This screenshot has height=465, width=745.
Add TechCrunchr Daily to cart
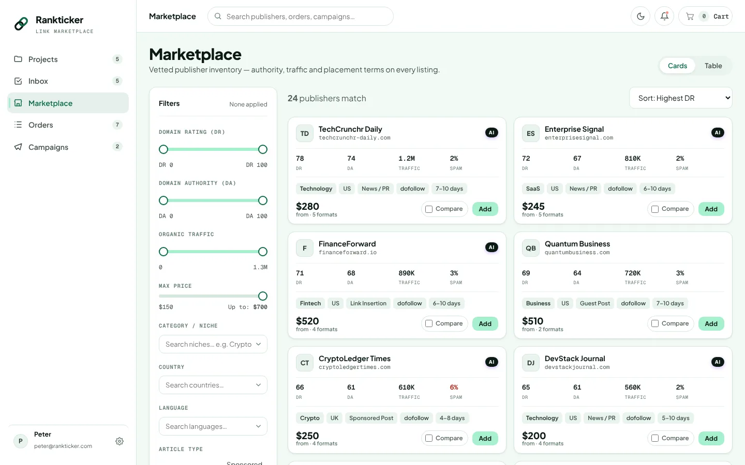485,209
